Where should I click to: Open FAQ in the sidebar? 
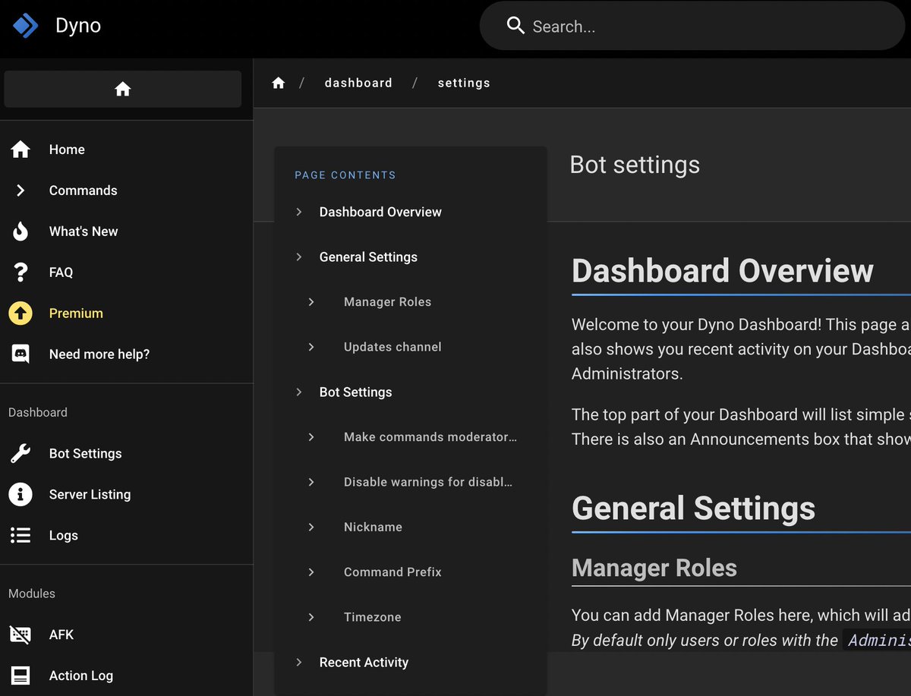[x=61, y=272]
